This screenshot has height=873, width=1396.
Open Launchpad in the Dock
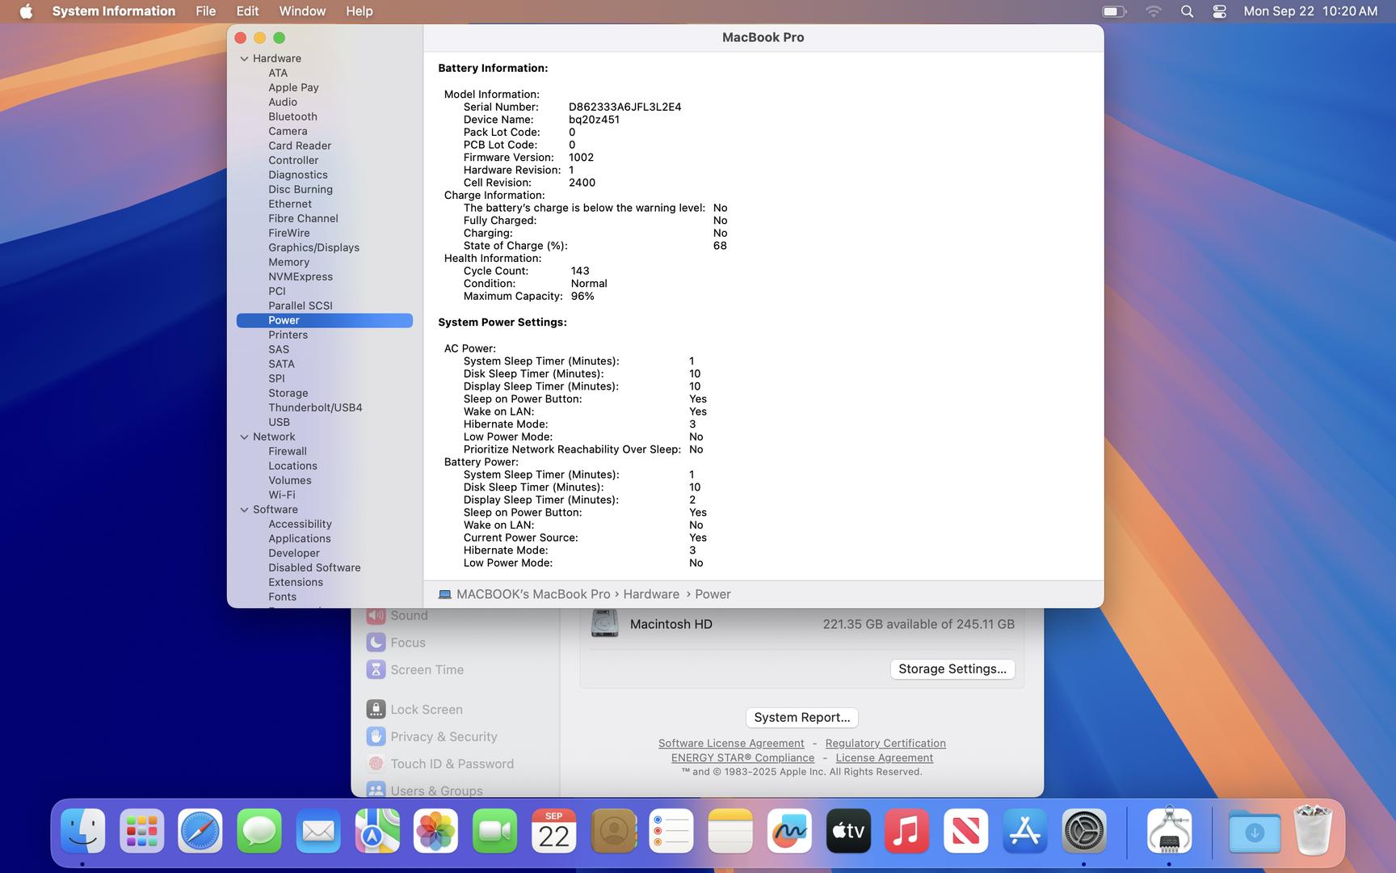pos(142,831)
